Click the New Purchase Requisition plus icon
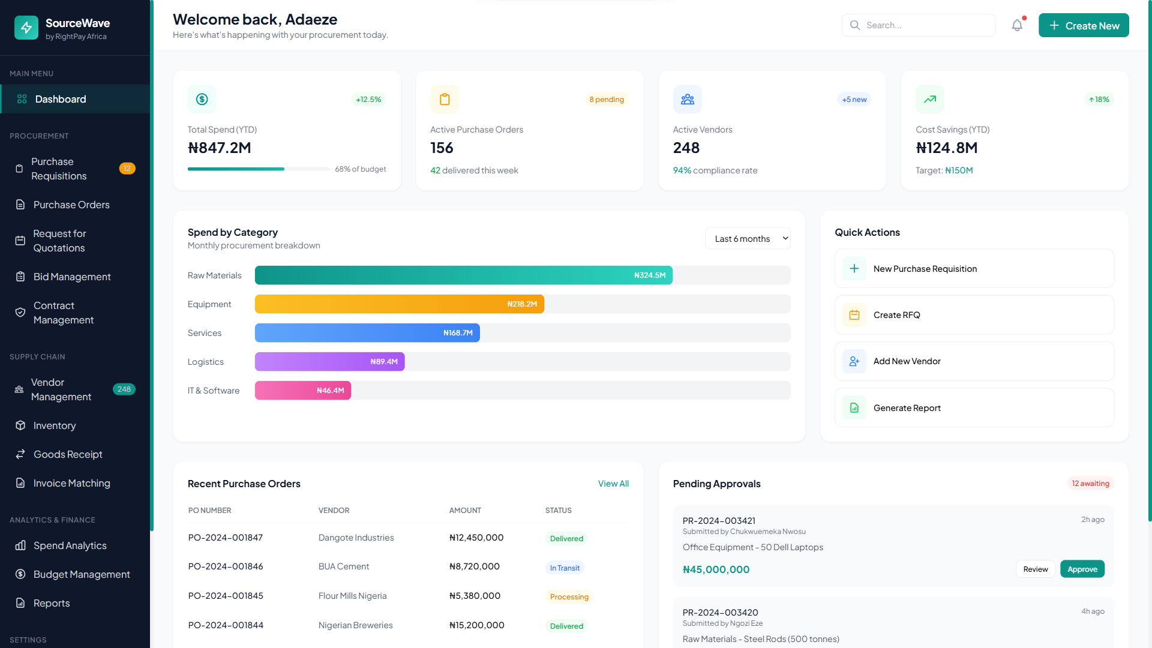The width and height of the screenshot is (1152, 648). 854,269
